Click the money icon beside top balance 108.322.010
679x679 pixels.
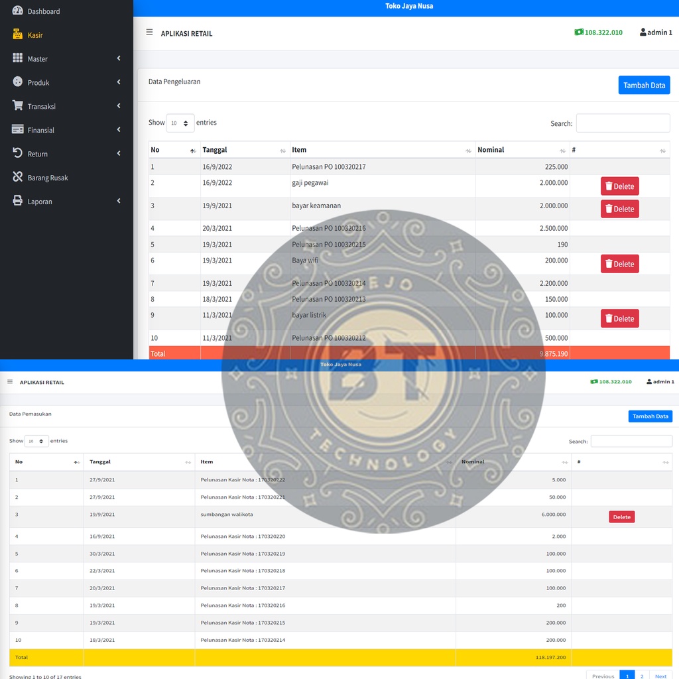(578, 32)
